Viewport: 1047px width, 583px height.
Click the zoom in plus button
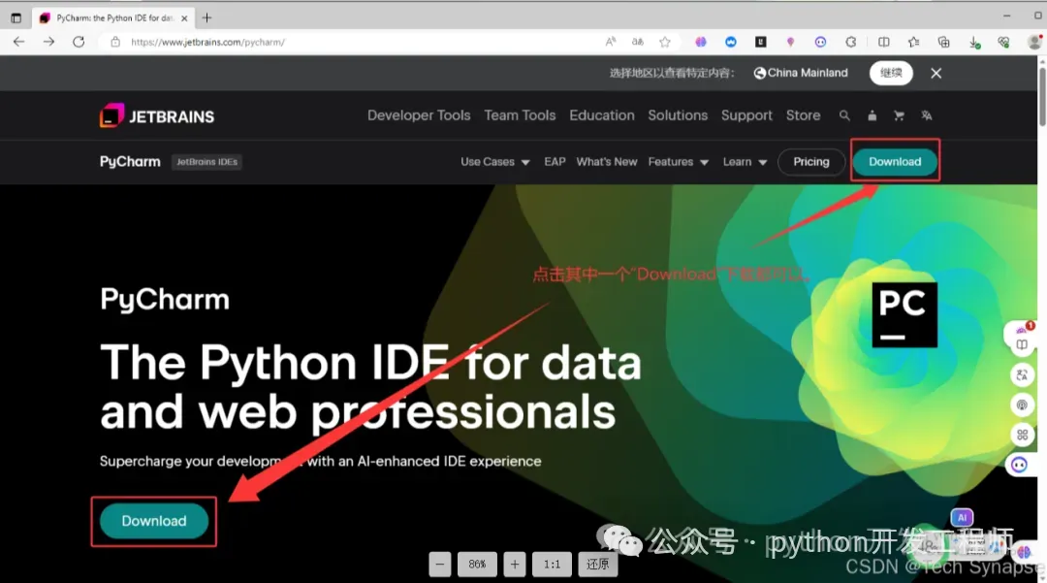[514, 565]
